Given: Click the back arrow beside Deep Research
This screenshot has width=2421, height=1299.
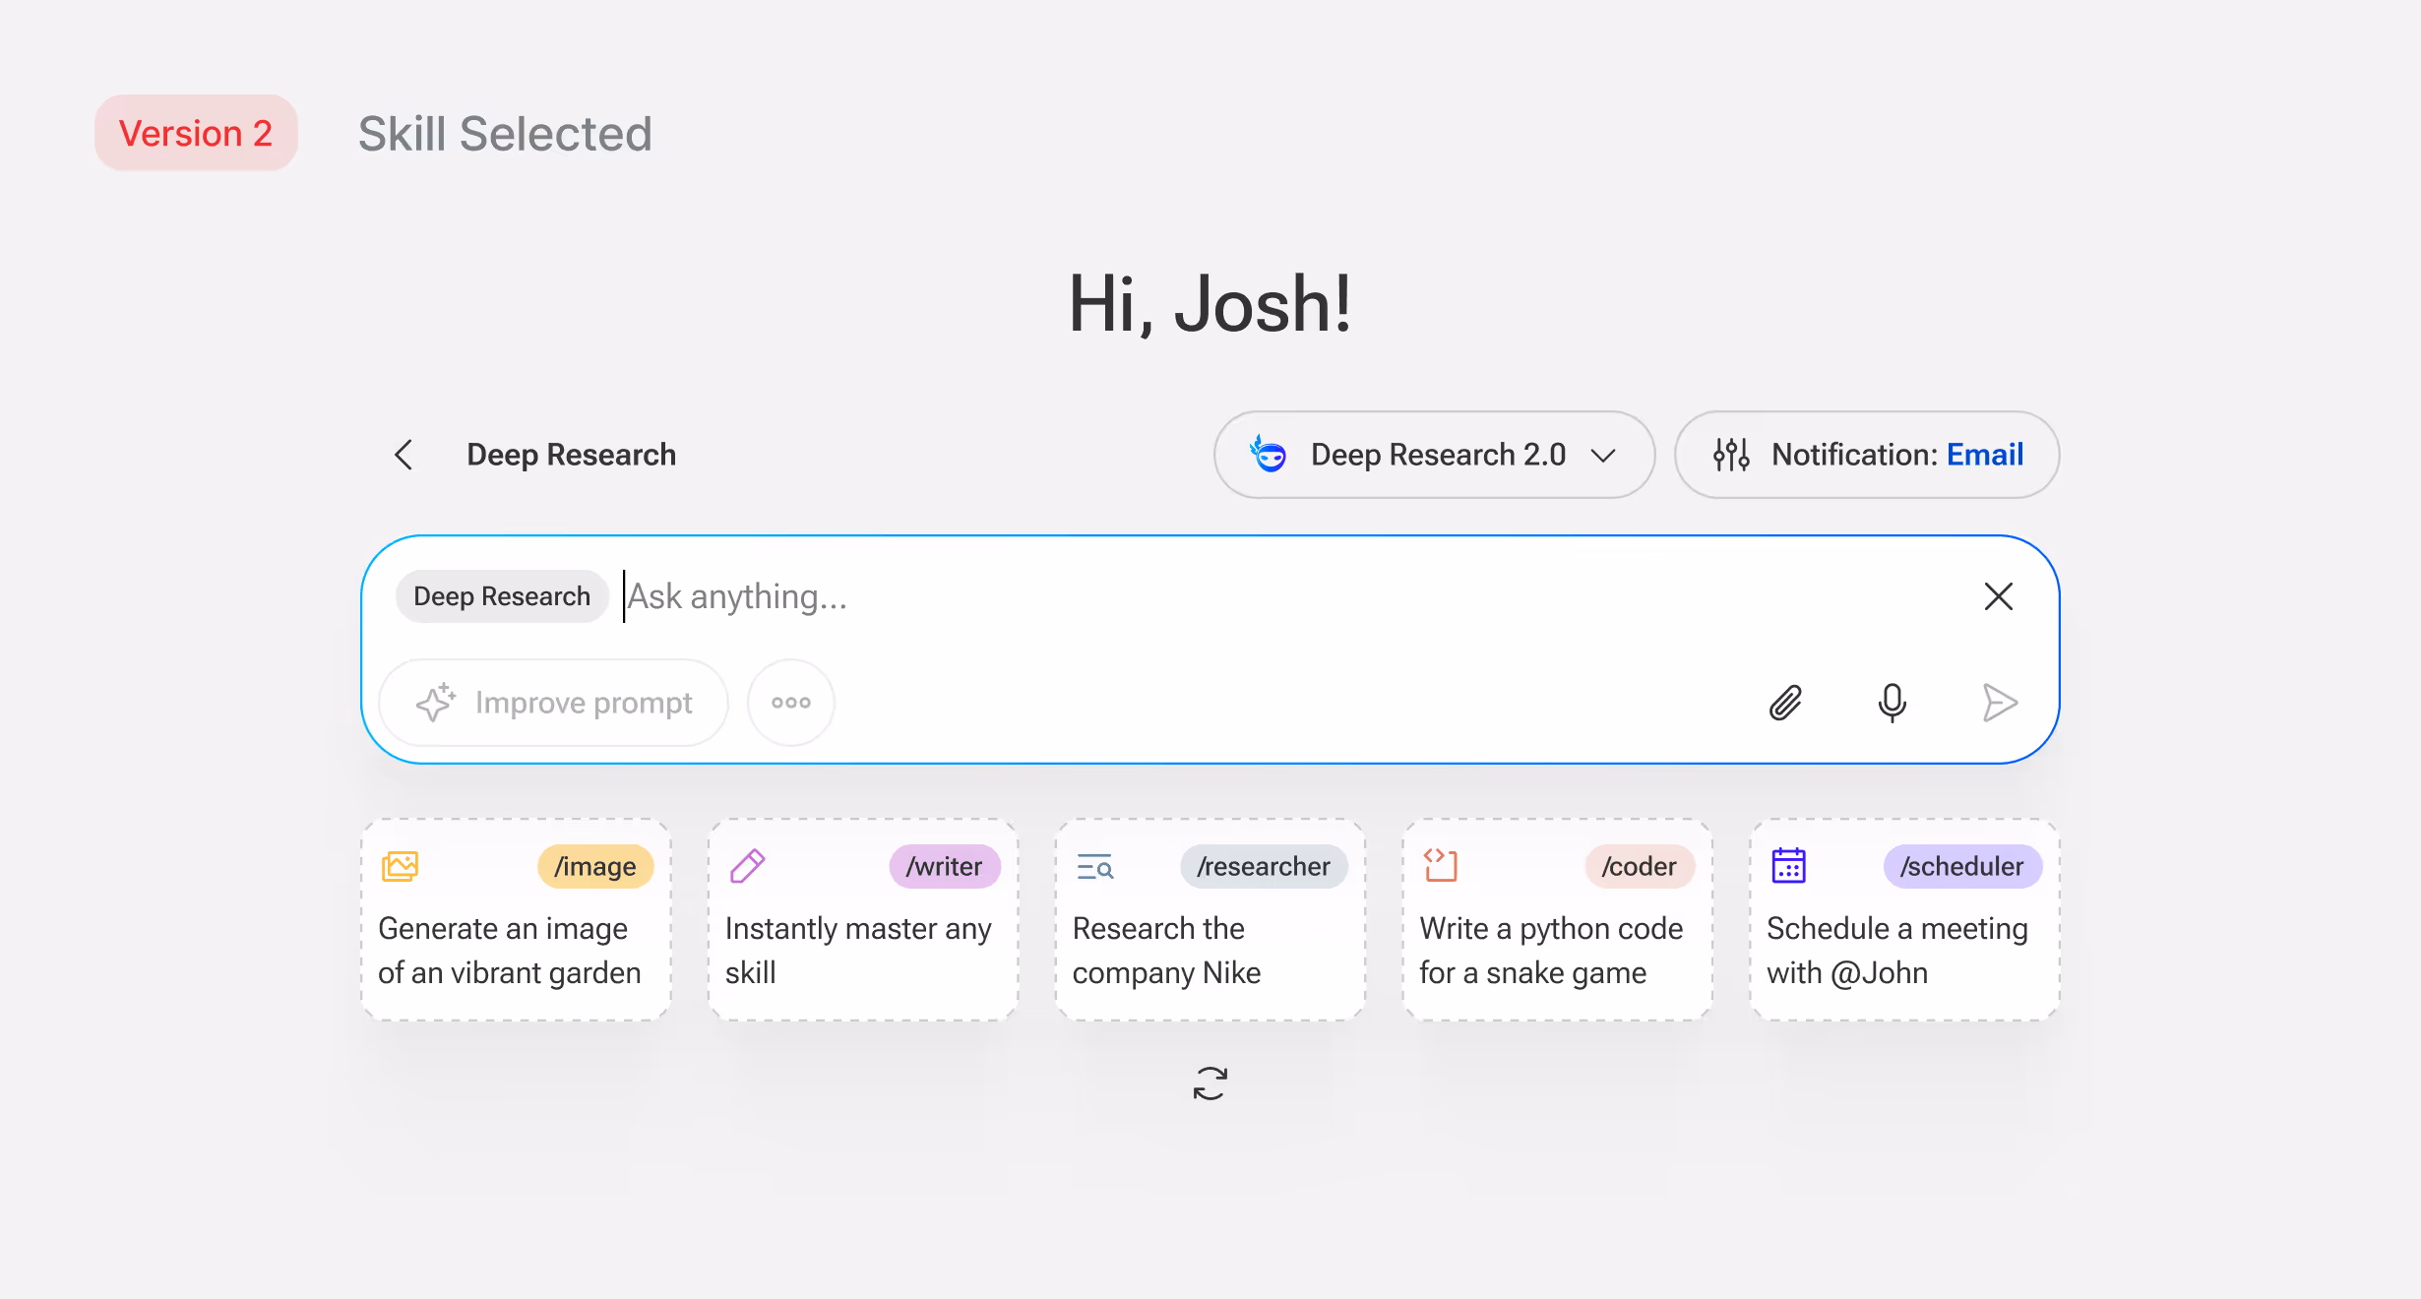Looking at the screenshot, I should [x=403, y=455].
